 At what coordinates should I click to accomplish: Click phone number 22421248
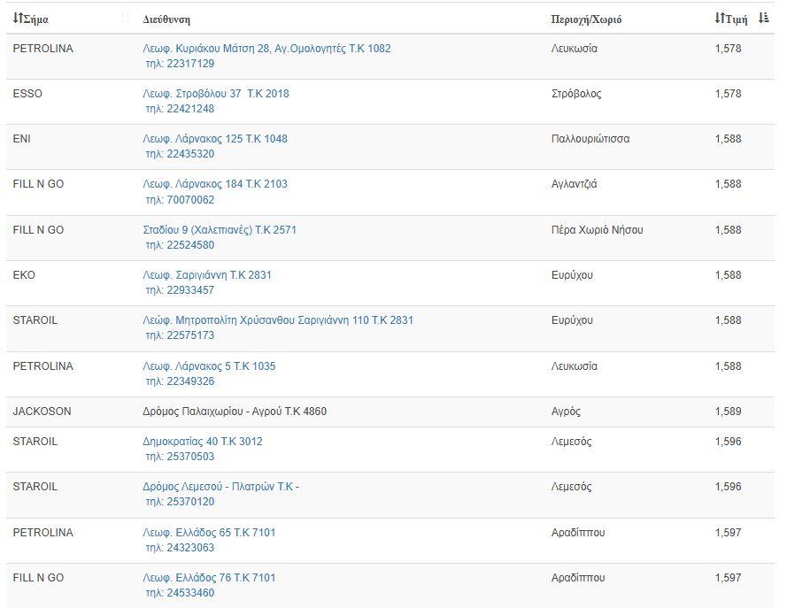tap(180, 109)
